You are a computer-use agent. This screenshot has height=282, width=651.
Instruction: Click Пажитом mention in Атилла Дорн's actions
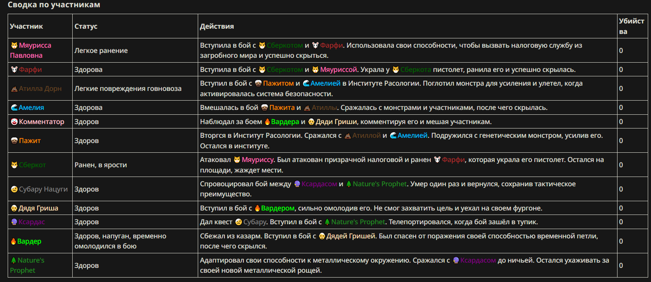[278, 83]
